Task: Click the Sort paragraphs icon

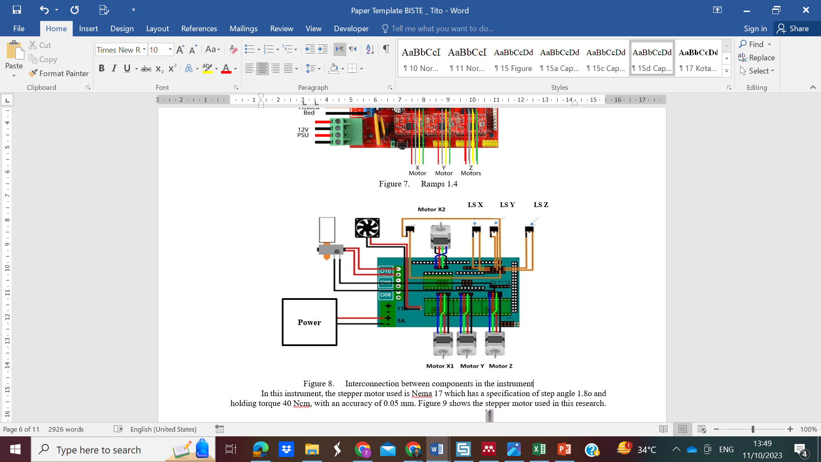Action: (x=370, y=50)
